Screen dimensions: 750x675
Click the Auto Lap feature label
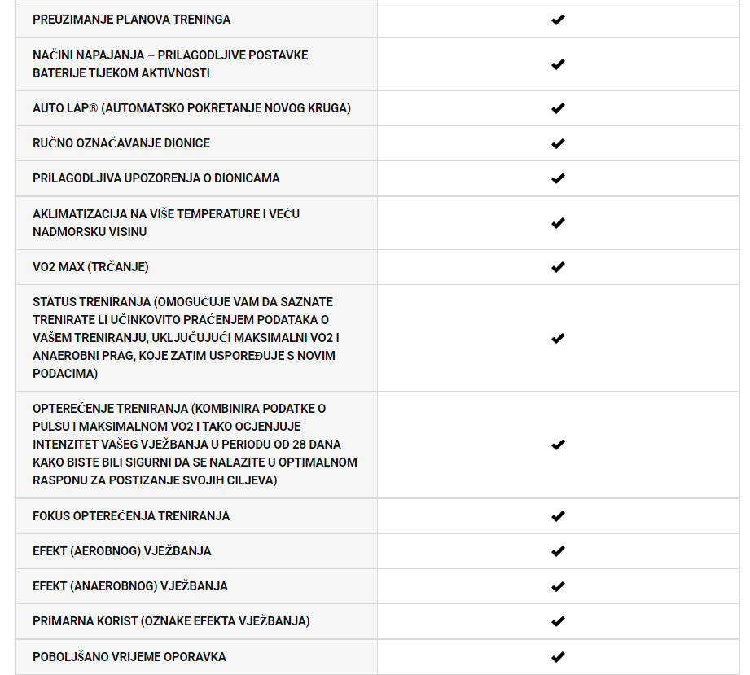pyautogui.click(x=191, y=108)
